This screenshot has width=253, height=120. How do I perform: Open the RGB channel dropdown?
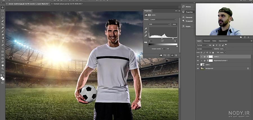159,24
